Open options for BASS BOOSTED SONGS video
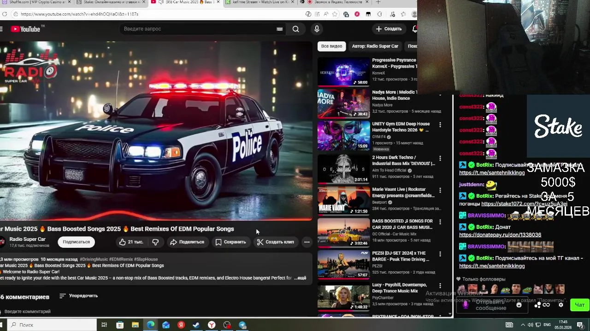The width and height of the screenshot is (590, 331). (440, 222)
